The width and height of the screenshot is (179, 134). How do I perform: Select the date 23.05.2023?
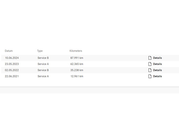click(x=12, y=64)
